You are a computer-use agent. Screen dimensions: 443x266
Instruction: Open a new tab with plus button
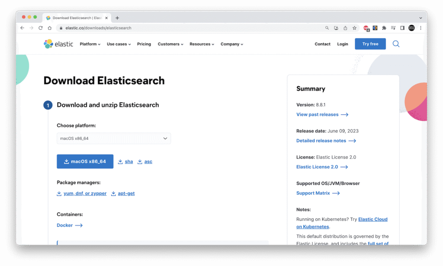point(117,18)
